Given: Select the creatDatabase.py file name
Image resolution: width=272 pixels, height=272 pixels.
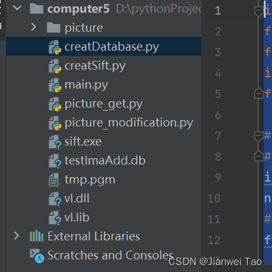Looking at the screenshot, I should click(x=112, y=47).
